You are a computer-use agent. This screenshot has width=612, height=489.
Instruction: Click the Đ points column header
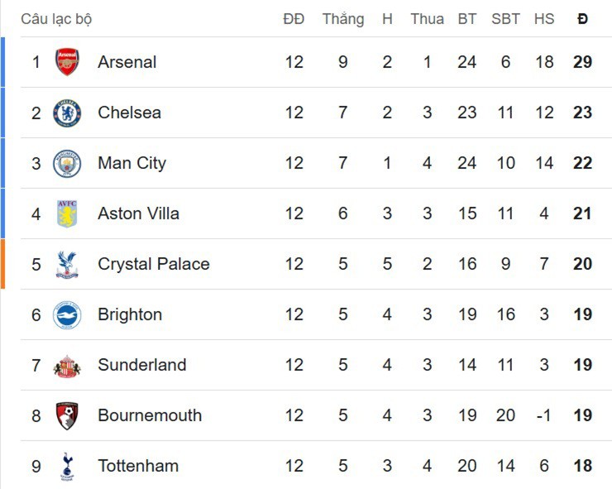click(x=582, y=18)
